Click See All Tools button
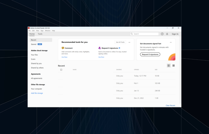Viewport: 209px width, 134px height. click(x=120, y=42)
